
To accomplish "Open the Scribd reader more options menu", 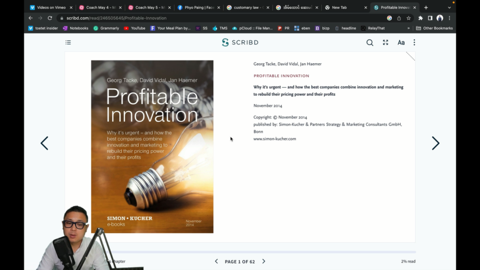I will 414,43.
